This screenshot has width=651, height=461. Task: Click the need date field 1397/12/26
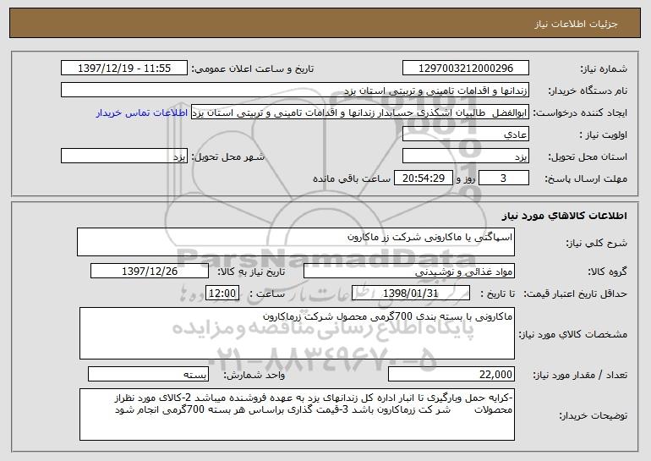[x=150, y=272]
